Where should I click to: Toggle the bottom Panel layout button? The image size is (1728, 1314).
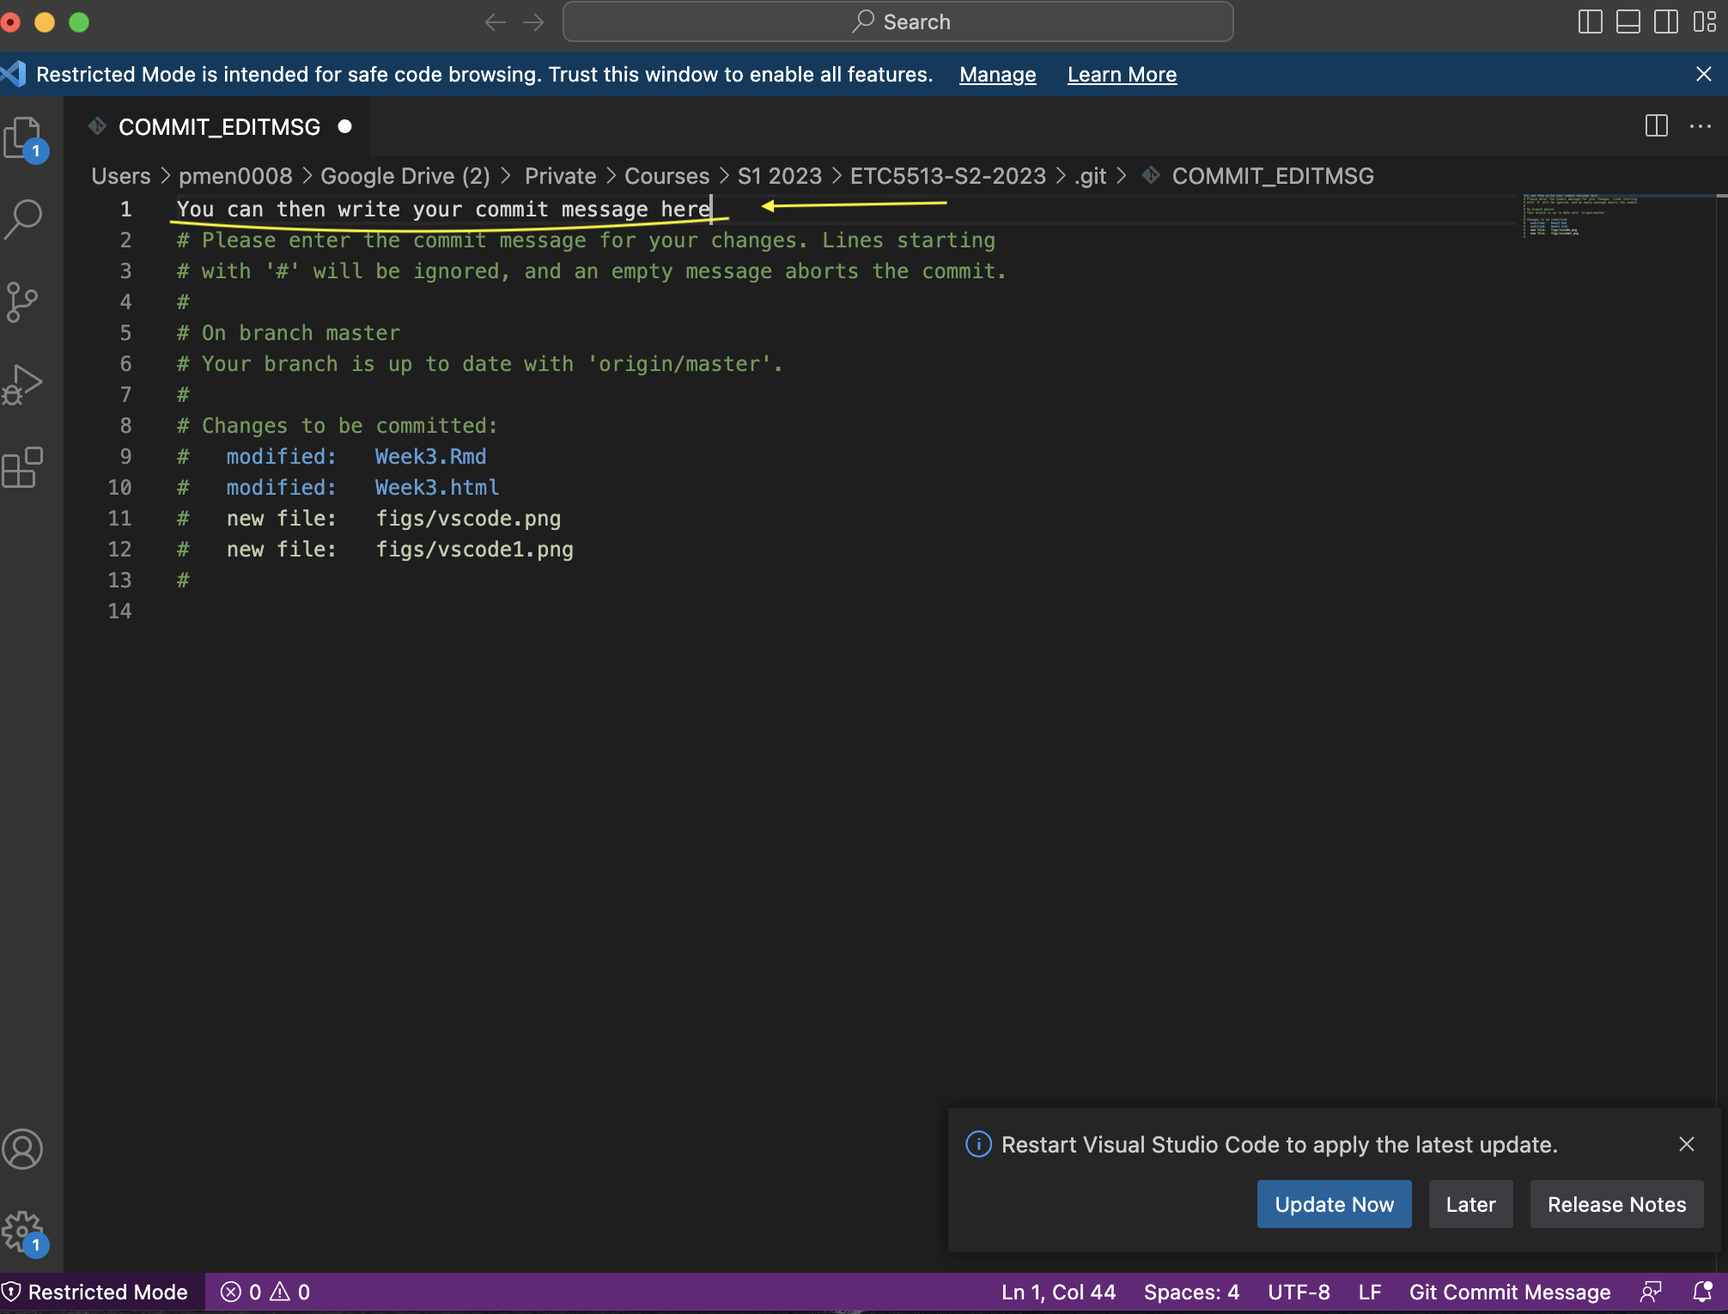coord(1628,21)
